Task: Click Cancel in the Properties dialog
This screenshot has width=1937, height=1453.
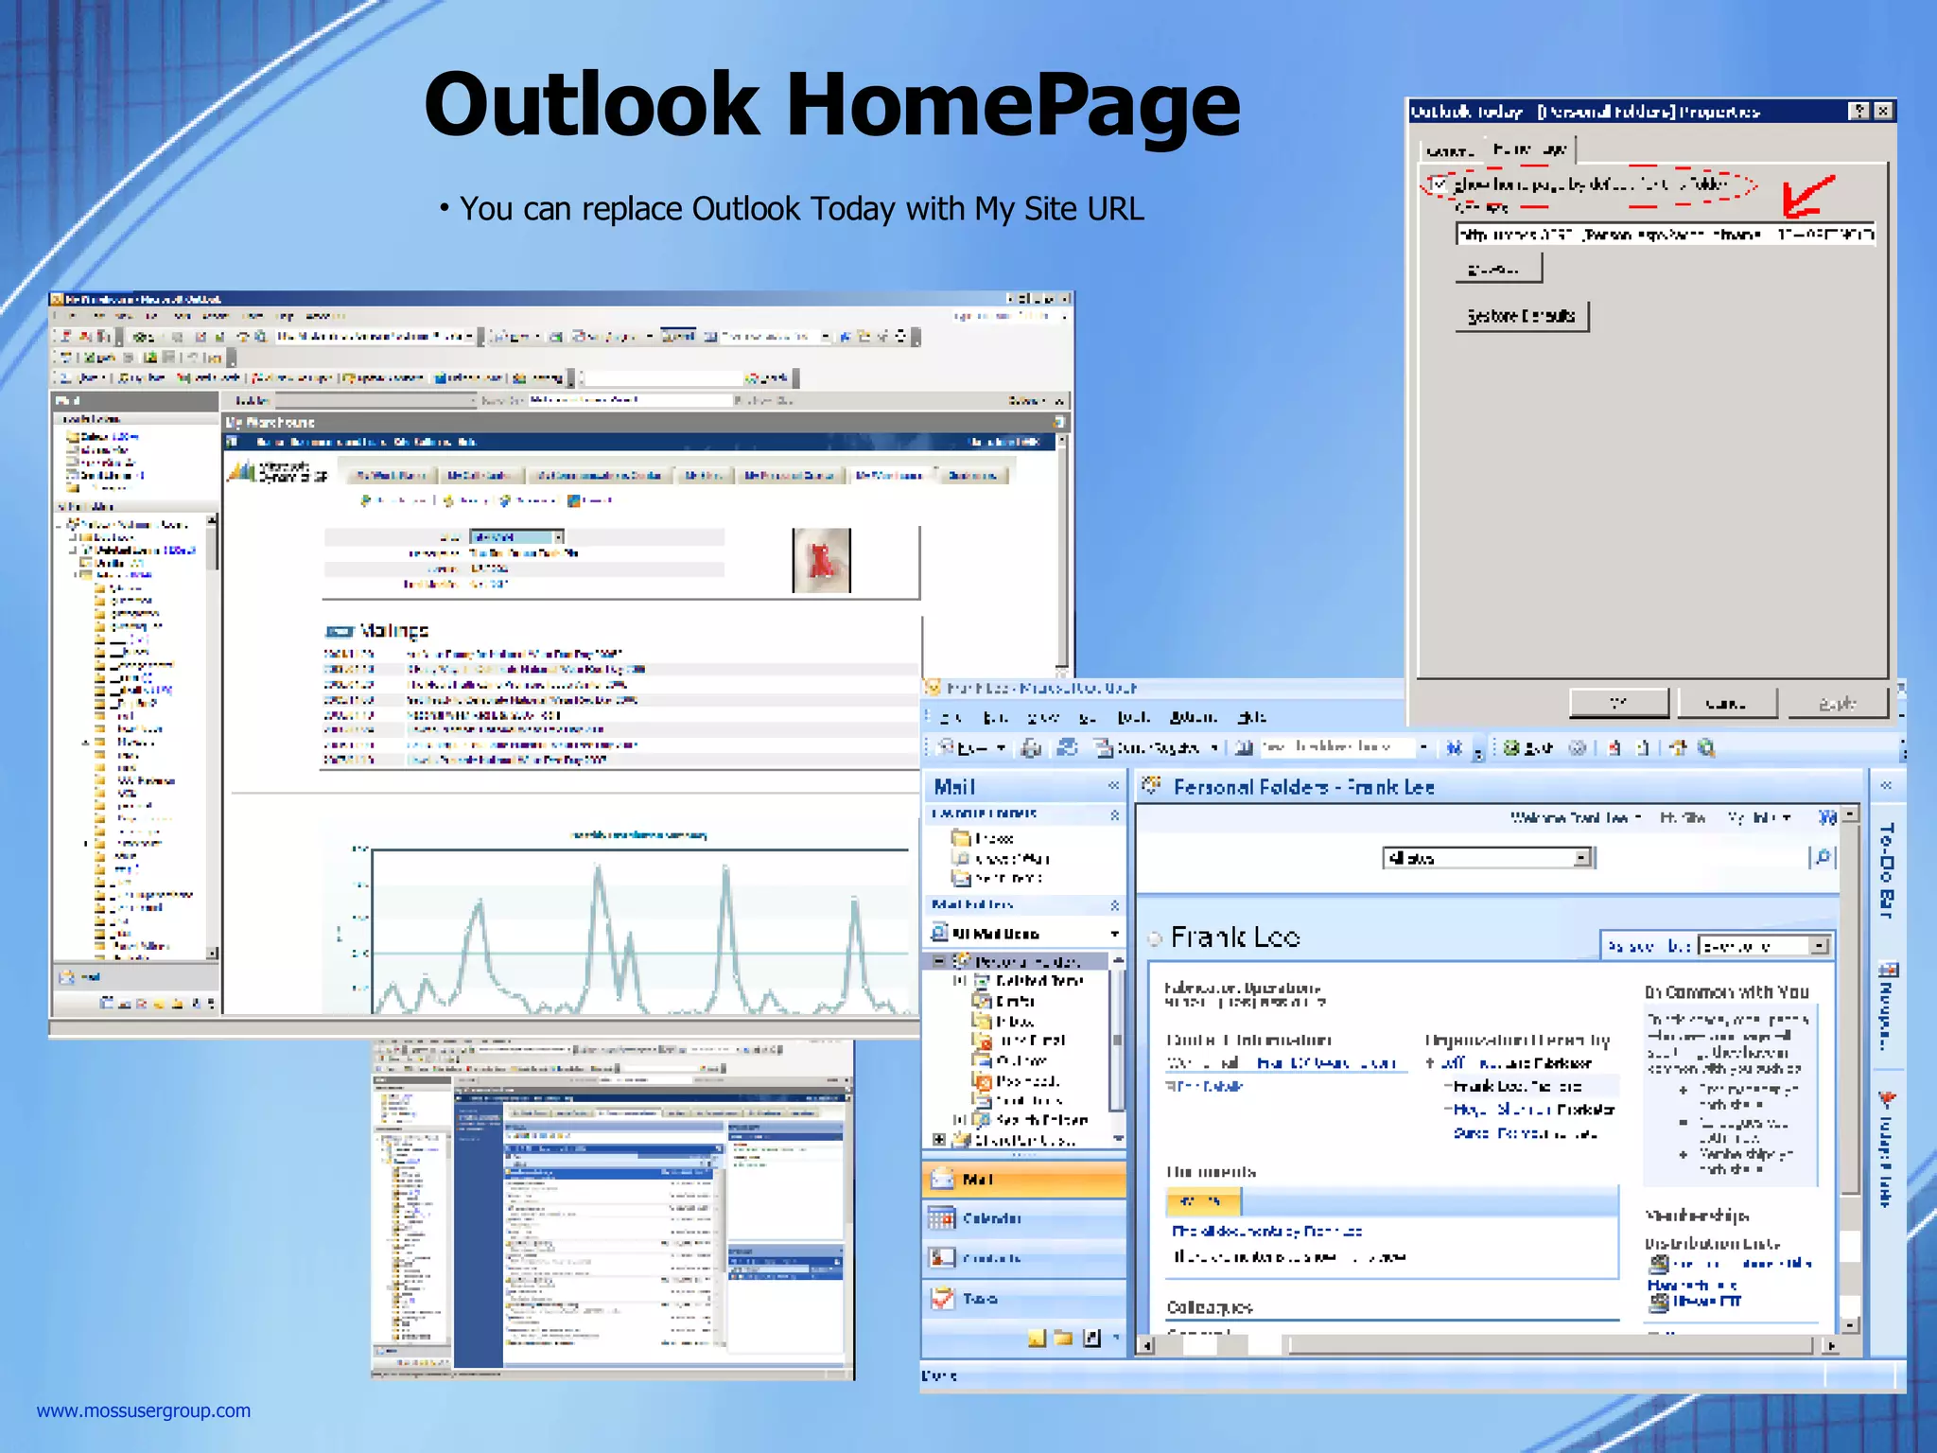Action: (1726, 703)
